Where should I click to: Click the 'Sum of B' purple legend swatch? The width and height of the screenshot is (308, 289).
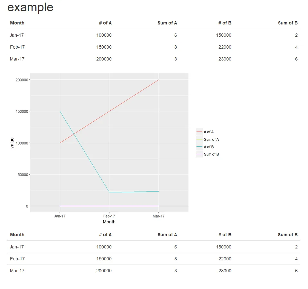click(199, 154)
